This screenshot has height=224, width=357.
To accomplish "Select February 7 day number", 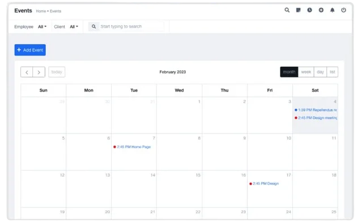I will click(154, 138).
